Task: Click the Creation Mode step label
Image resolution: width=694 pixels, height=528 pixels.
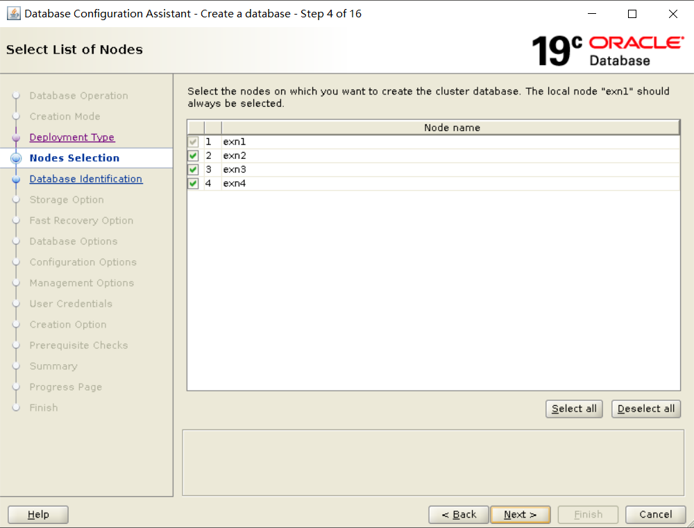Action: (x=65, y=117)
